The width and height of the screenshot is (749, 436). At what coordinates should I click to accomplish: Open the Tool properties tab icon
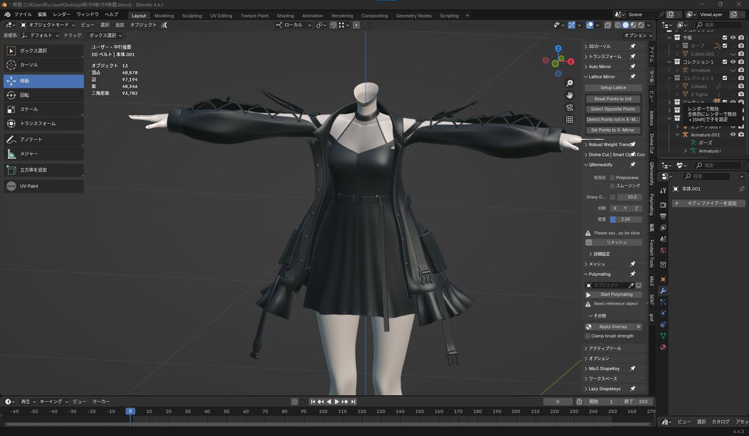click(x=662, y=190)
